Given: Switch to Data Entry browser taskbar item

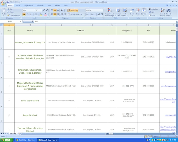Looking at the screenshot, I should (26, 140).
